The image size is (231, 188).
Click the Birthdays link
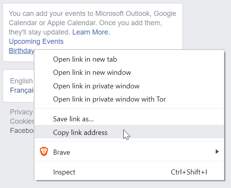[x=21, y=51]
